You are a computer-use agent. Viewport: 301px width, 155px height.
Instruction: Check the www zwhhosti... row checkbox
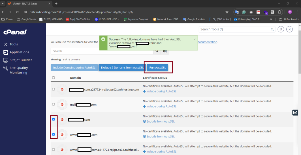[53, 149]
